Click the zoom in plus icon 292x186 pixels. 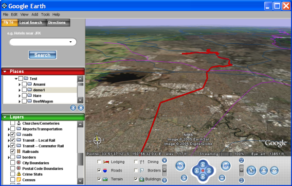tap(164, 160)
